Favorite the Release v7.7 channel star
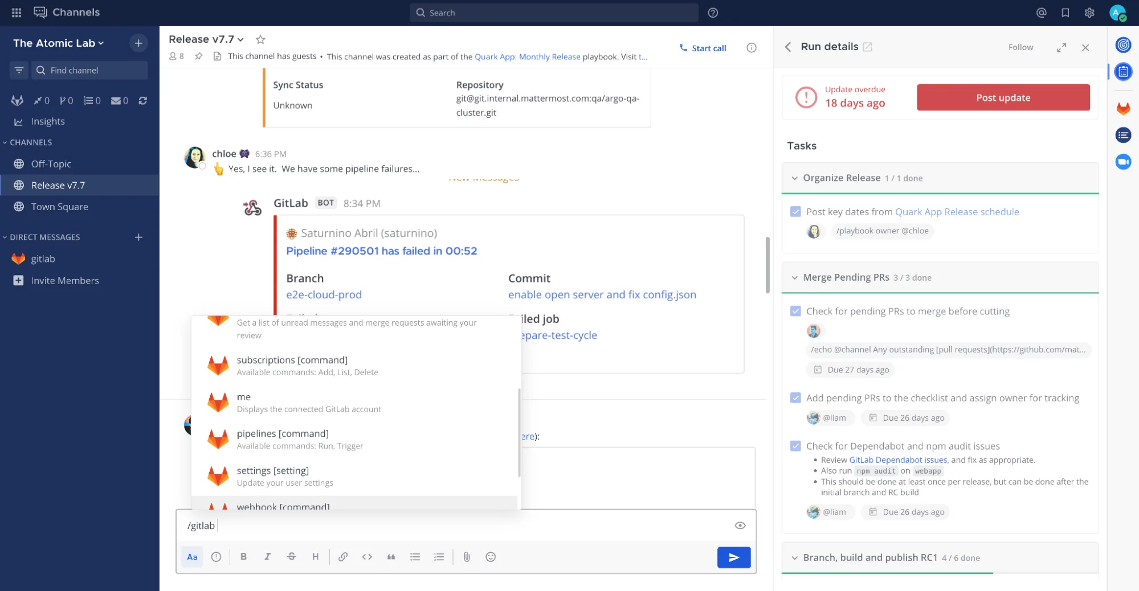Viewport: 1139px width, 591px height. click(260, 39)
